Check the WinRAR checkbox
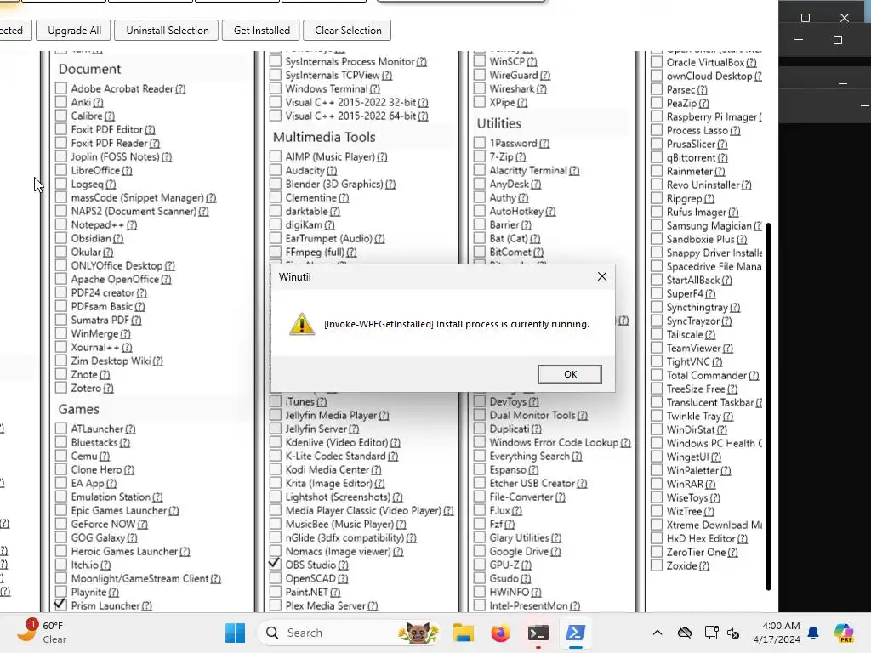Viewport: 871px width, 653px height. (x=657, y=484)
